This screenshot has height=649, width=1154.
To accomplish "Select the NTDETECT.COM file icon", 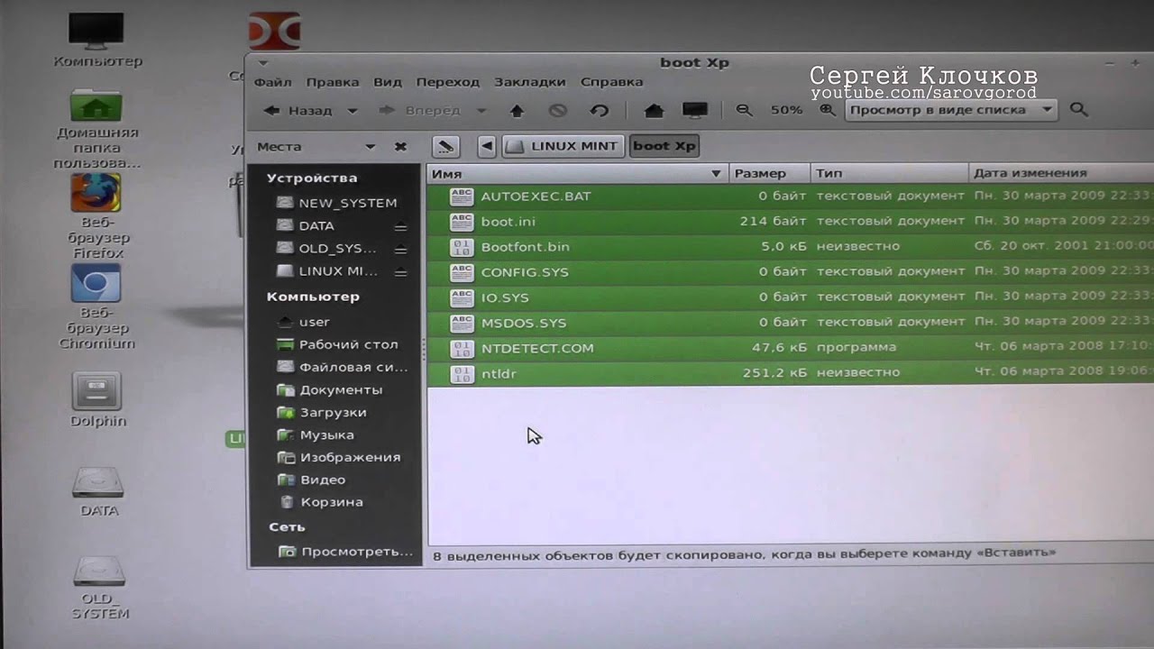I will [462, 348].
